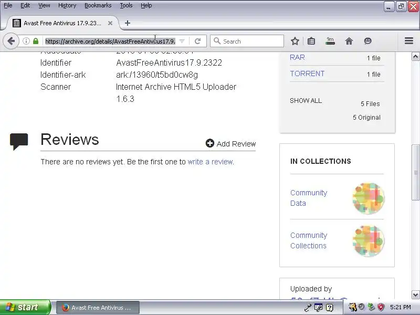Bookmark this page with the star icon
Image resolution: width=420 pixels, height=315 pixels.
tap(295, 41)
